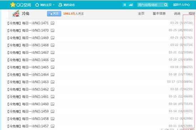The height and width of the screenshot is (130, 196).
Task: Expand the 她的主页 dropdown arrow
Action: pyautogui.click(x=54, y=5)
